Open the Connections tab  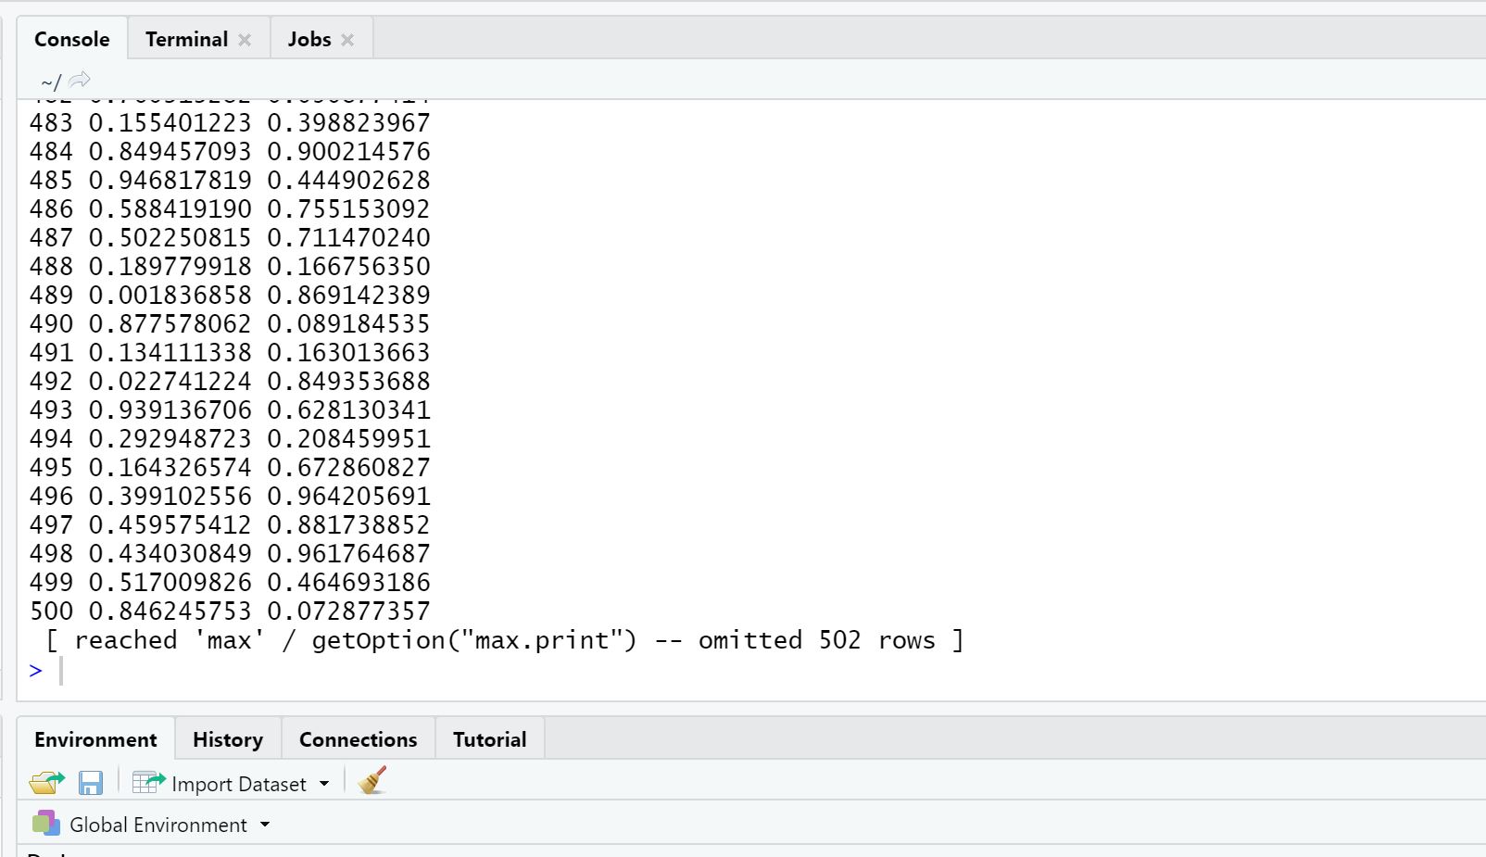click(359, 739)
